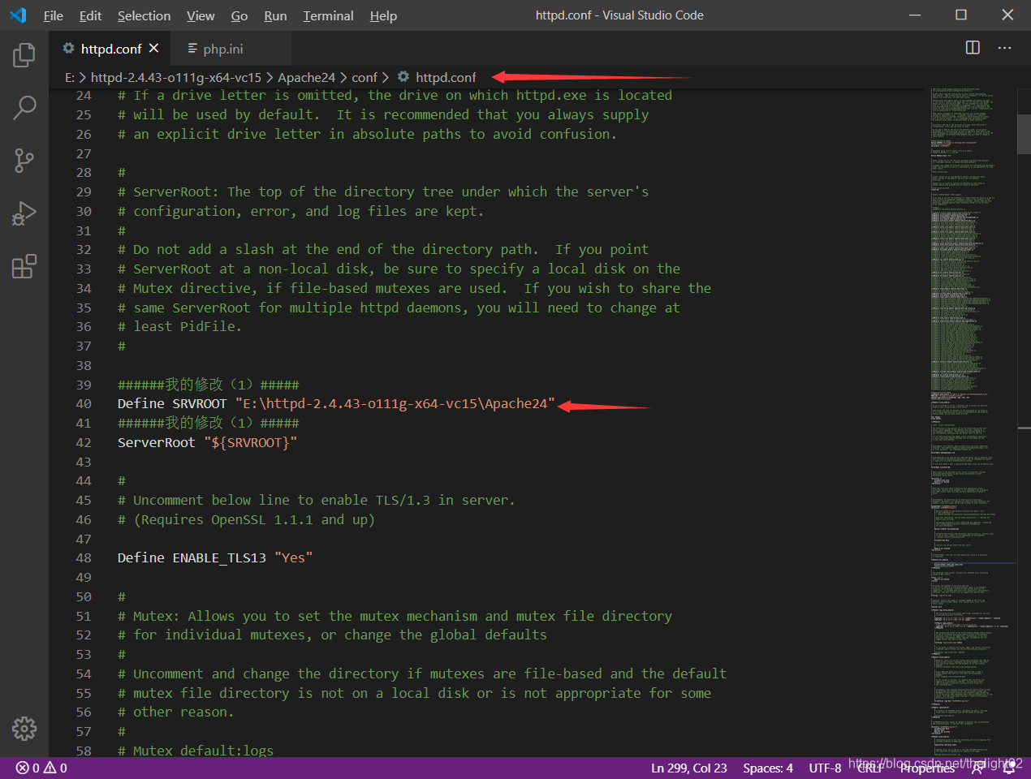This screenshot has width=1031, height=779.
Task: Open the Help menu
Action: (383, 15)
